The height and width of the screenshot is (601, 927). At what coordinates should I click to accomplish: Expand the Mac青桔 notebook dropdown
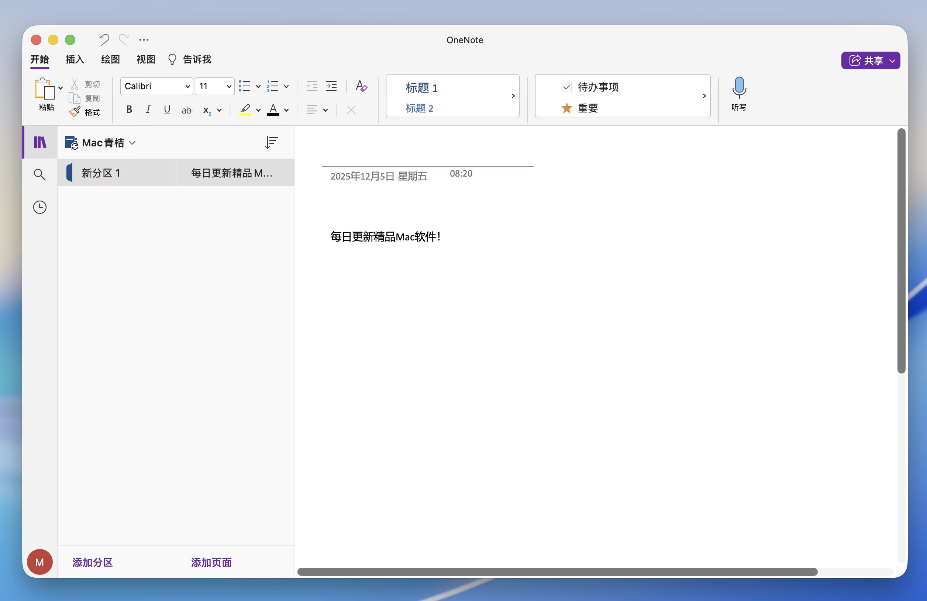coord(133,143)
